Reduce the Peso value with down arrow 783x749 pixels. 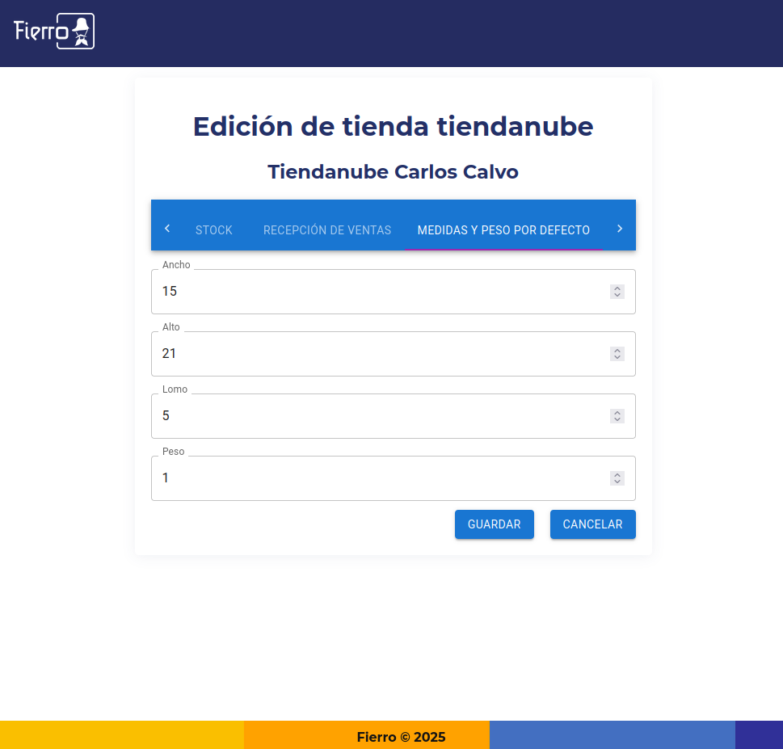tap(617, 482)
